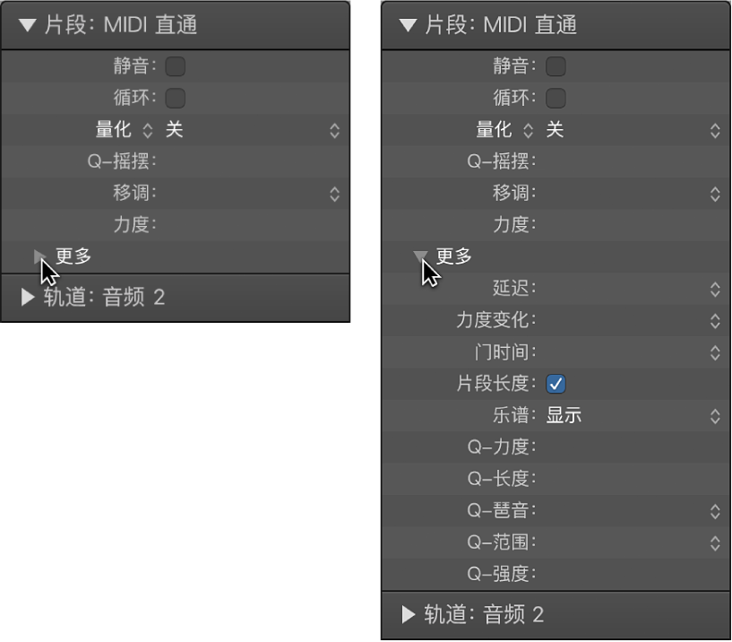Click the Q-范围 stepper arrows
The width and height of the screenshot is (732, 642).
pos(715,542)
